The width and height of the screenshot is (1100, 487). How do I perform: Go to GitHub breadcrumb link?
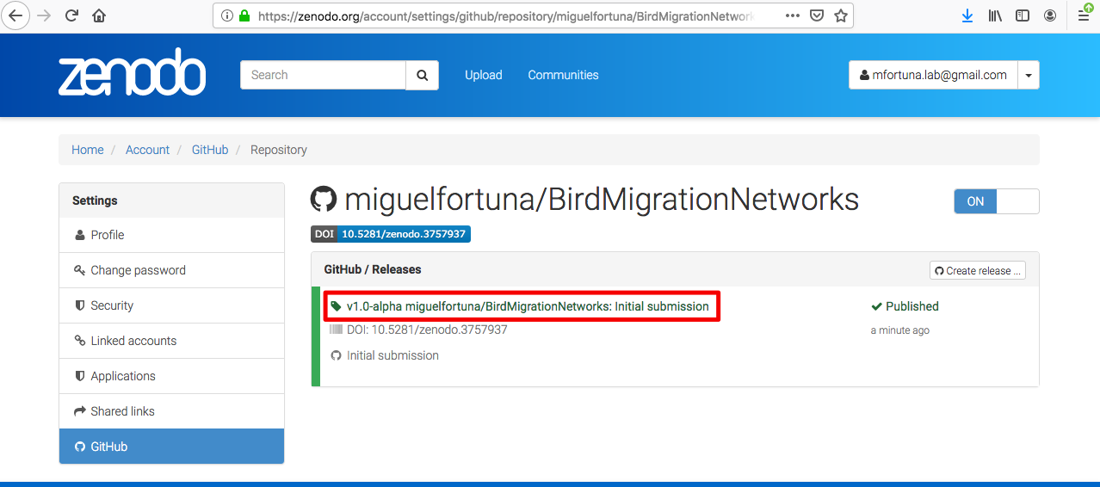[210, 150]
